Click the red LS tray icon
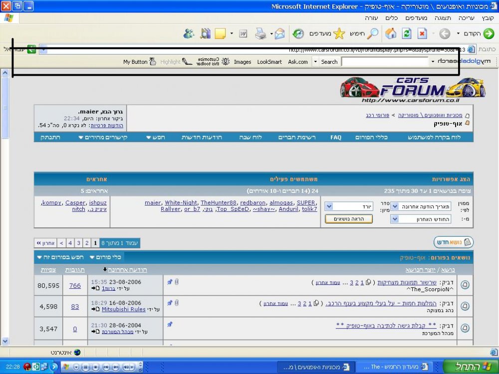 [x=27, y=367]
